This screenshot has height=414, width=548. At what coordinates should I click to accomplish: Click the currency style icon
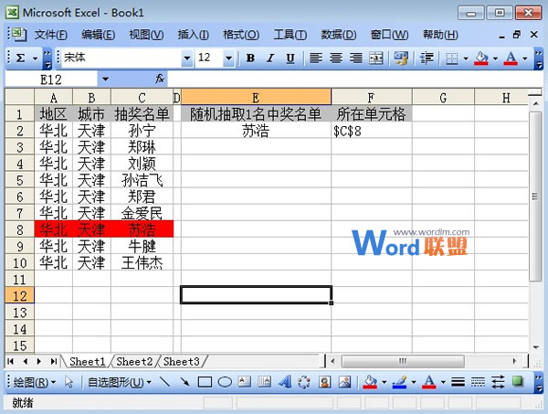tap(401, 58)
